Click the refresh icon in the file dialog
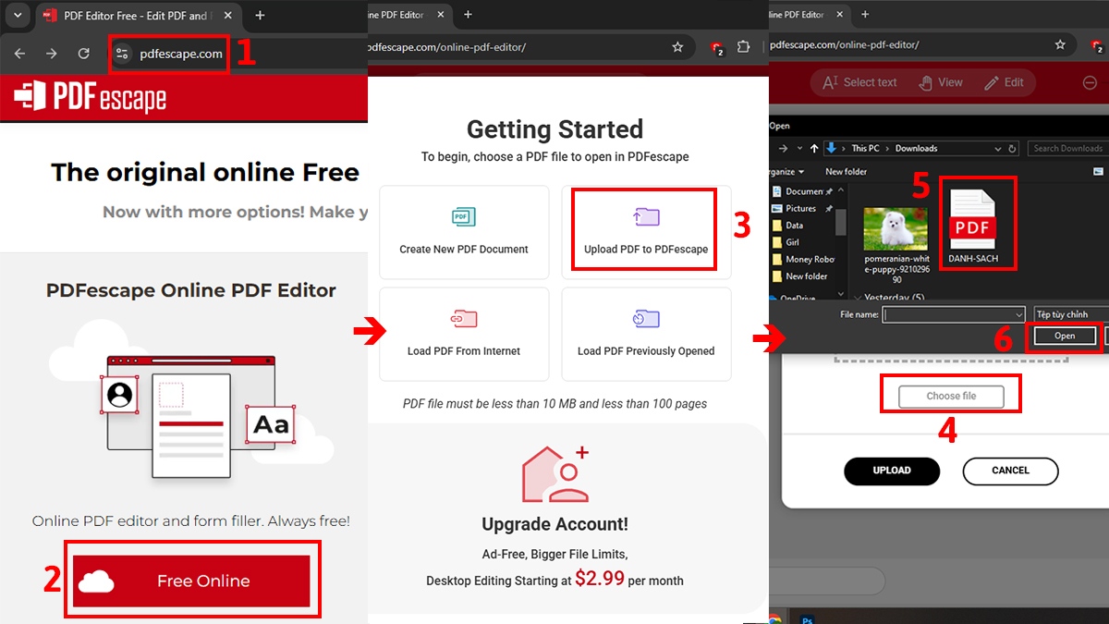This screenshot has width=1109, height=624. [1013, 149]
